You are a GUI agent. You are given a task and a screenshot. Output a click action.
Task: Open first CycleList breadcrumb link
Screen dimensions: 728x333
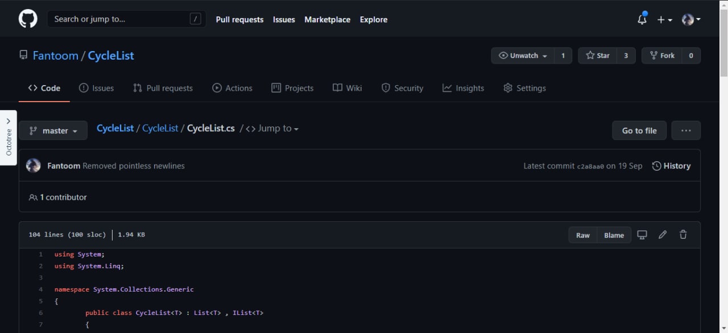click(x=115, y=128)
